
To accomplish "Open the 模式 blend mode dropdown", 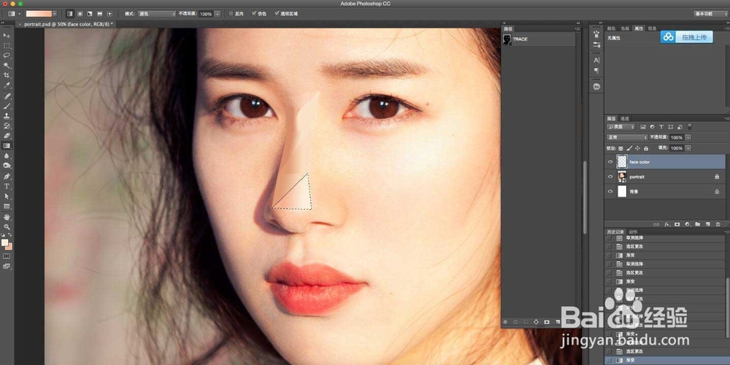I will tap(157, 14).
